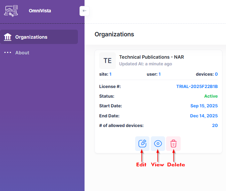Click the building icon beside Organizations in the sidebar

pyautogui.click(x=7, y=37)
